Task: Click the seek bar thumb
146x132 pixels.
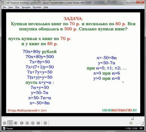Action: (132, 118)
